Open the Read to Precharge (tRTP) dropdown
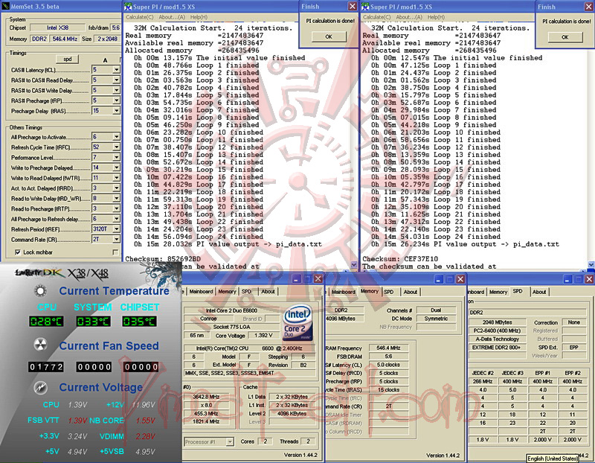This screenshot has height=463, width=595. (x=117, y=208)
